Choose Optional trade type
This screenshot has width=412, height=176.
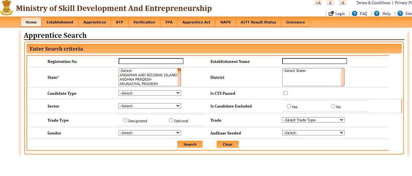[171, 120]
